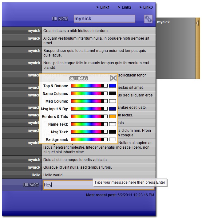Viewport: 202px width, 219px height.
Task: Click the UR NICK input field
Action: [104, 19]
